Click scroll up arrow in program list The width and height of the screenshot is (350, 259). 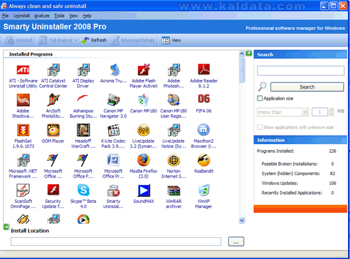tap(242, 54)
